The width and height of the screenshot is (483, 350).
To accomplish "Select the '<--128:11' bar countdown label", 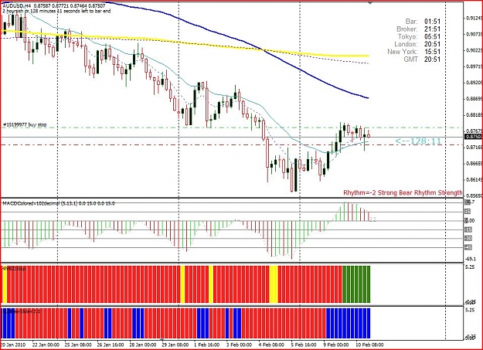I will point(418,141).
